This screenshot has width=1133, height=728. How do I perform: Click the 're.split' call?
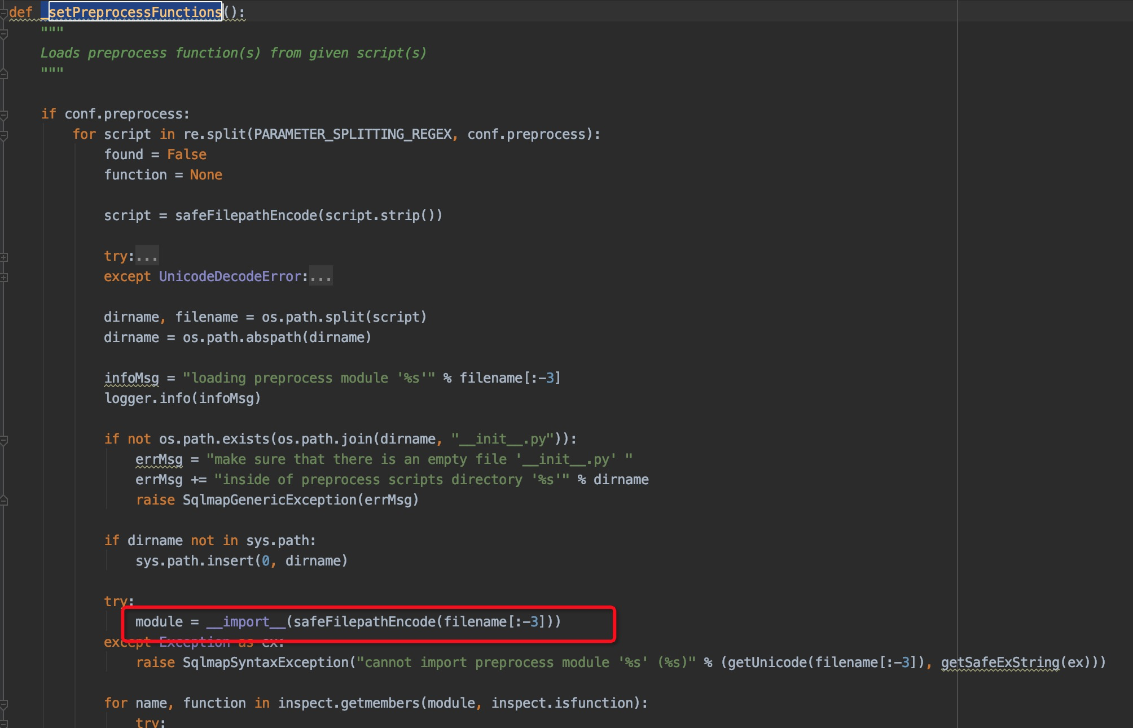[214, 134]
